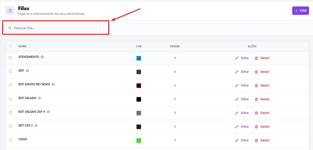This screenshot has width=313, height=150.
Task: Tick the BOT ZAP 2 row checkbox
Action: click(10, 126)
